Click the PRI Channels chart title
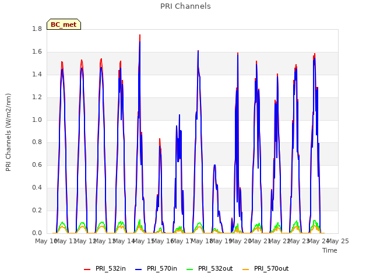Screen dimensions: 373x280 pyautogui.click(x=185, y=6)
